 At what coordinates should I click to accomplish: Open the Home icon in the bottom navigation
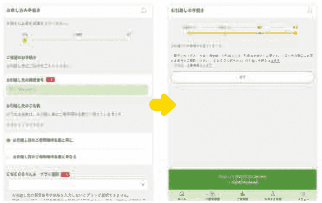182,195
